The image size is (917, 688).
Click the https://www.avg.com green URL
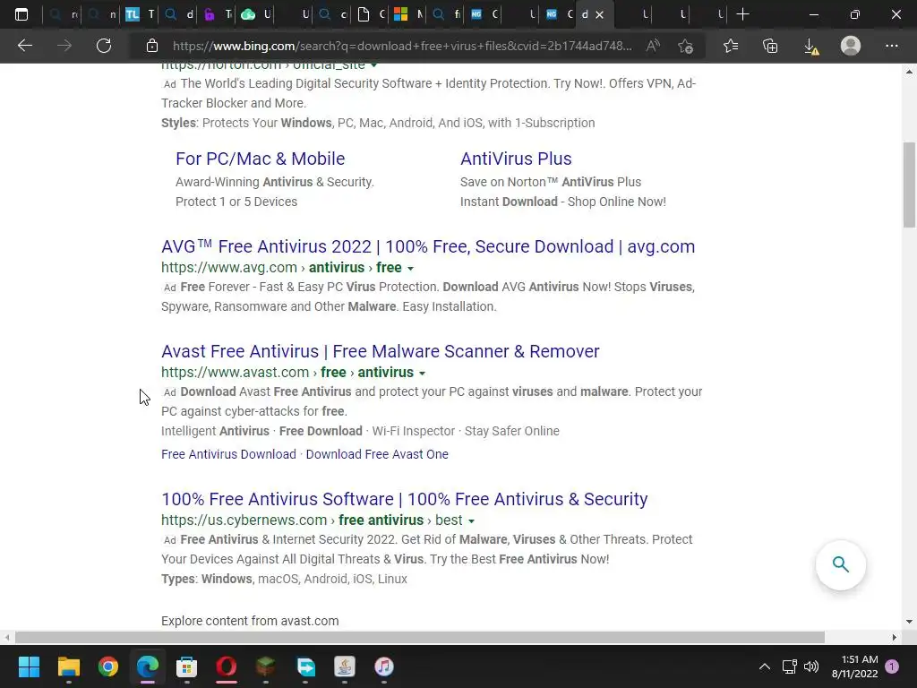[229, 267]
